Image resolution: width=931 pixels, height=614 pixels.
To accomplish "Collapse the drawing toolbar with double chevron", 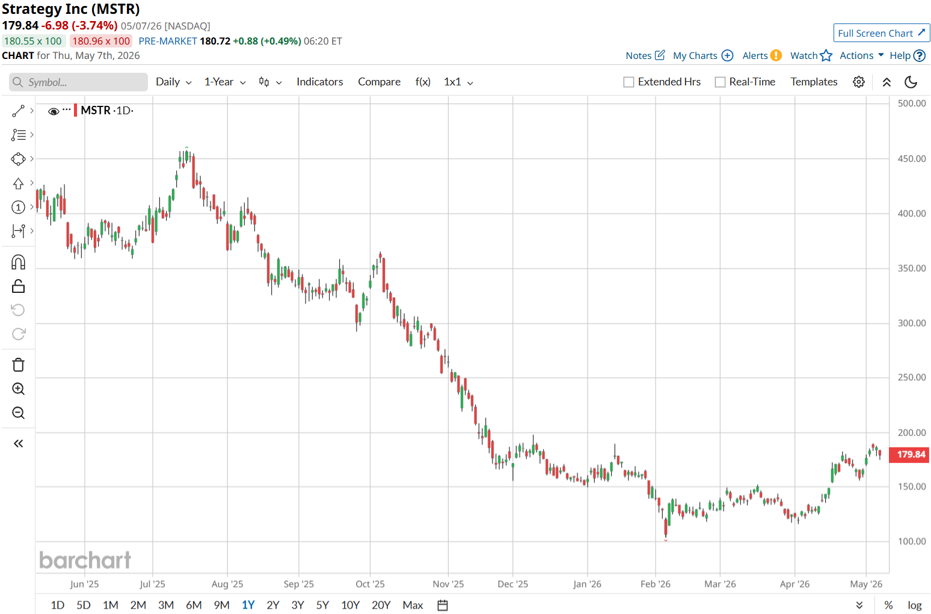I will (18, 444).
